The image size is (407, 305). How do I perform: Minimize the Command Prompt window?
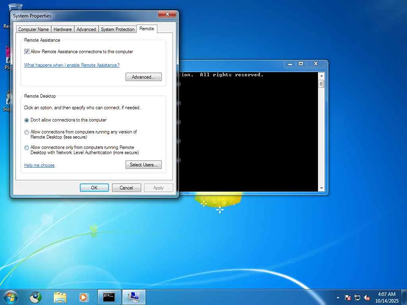tap(290, 64)
